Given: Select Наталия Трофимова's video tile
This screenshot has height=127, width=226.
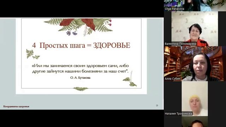Looking at the screenshot, I should 195,98.
